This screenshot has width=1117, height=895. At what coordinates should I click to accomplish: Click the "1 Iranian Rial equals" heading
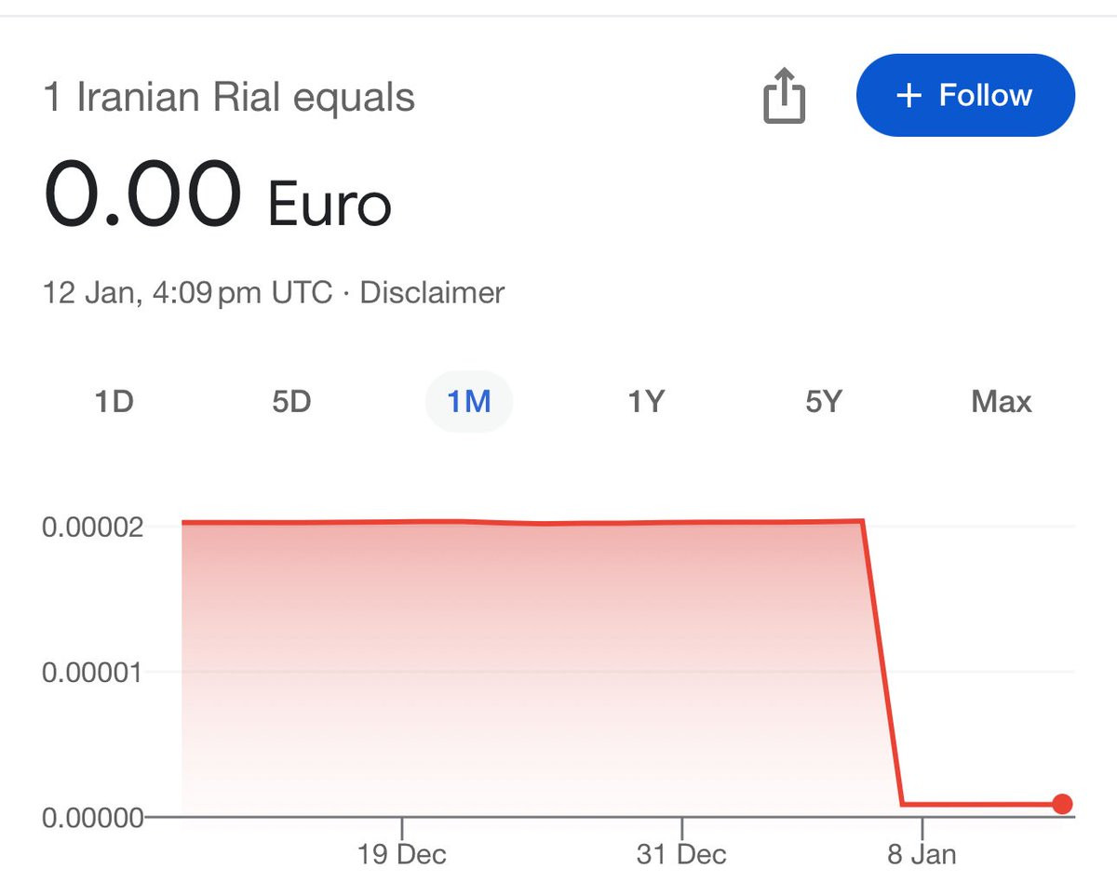pos(229,98)
